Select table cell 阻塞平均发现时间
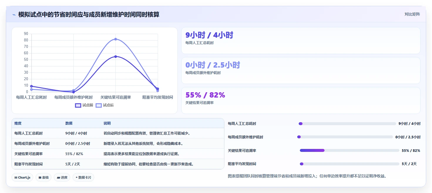 coord(28,164)
